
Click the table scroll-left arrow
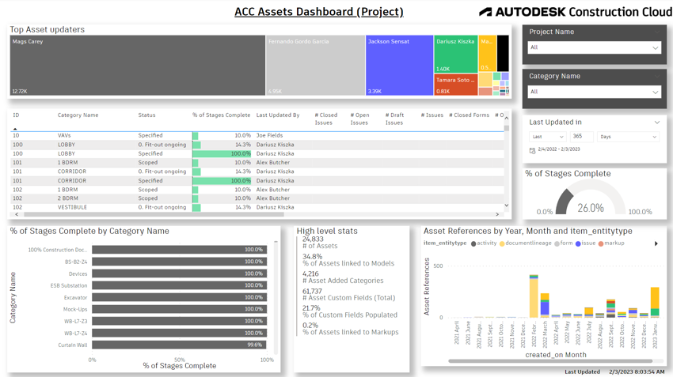17,214
